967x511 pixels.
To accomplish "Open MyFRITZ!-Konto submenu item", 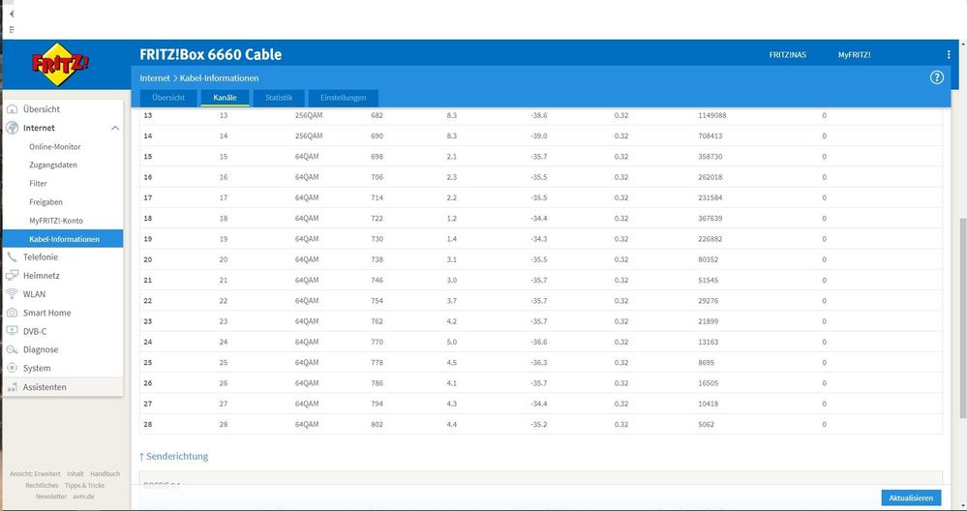I will point(56,221).
